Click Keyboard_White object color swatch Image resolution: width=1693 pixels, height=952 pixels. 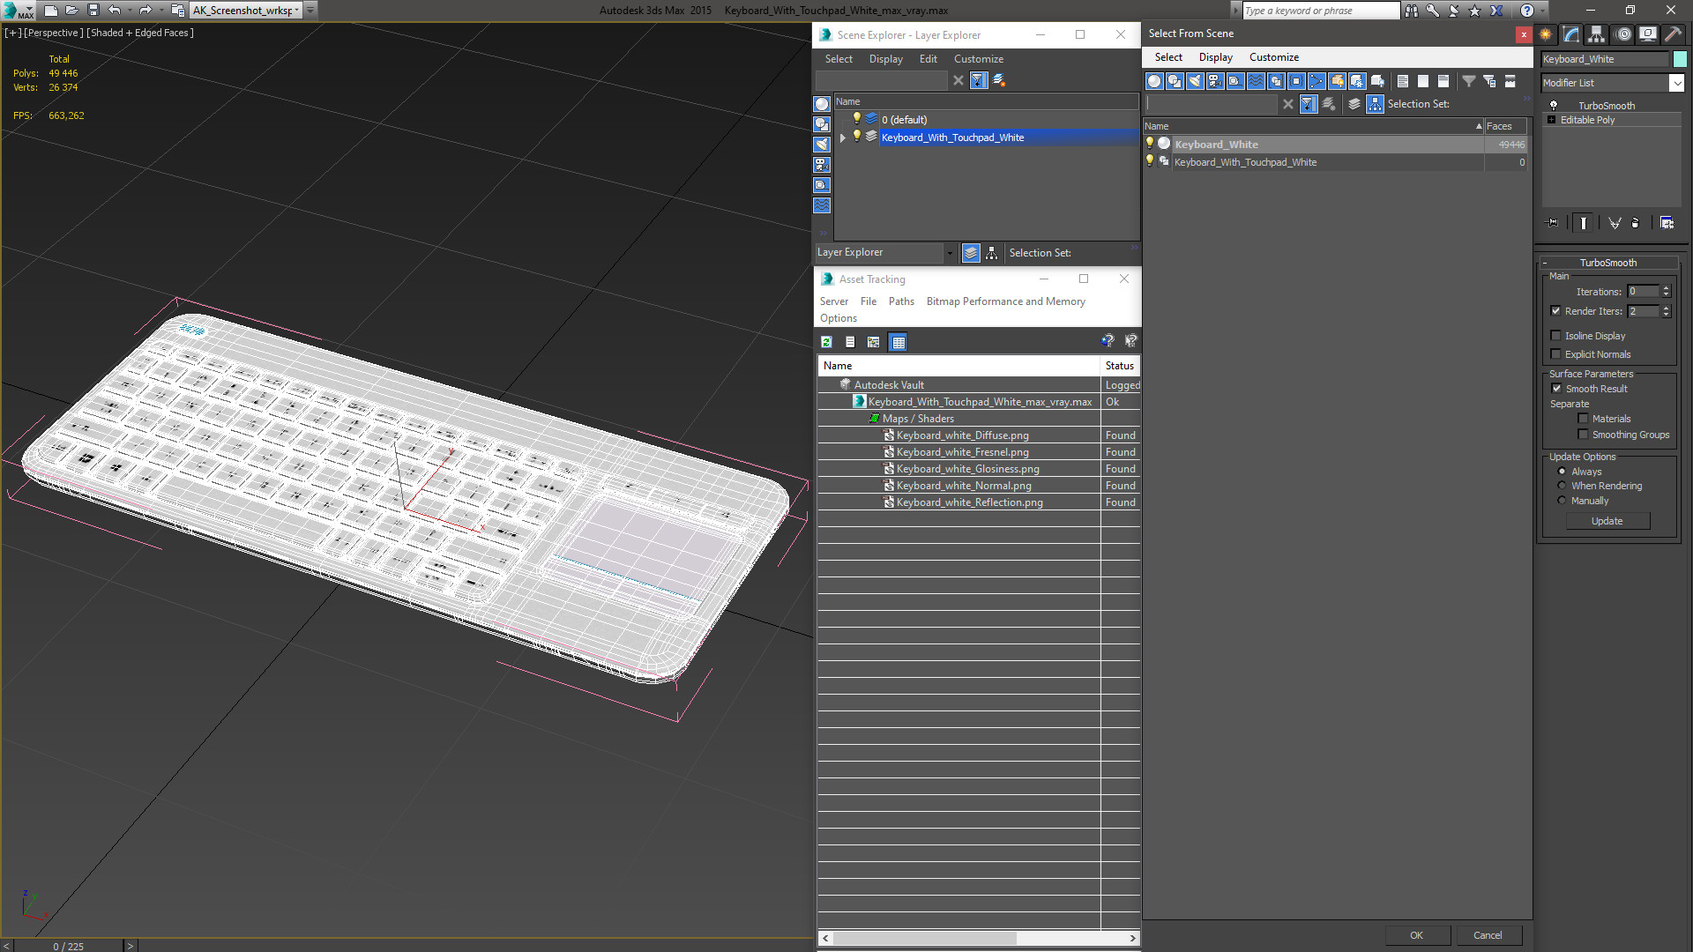[x=1680, y=59]
